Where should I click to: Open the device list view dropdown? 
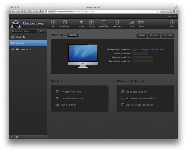pyautogui.click(x=42, y=31)
